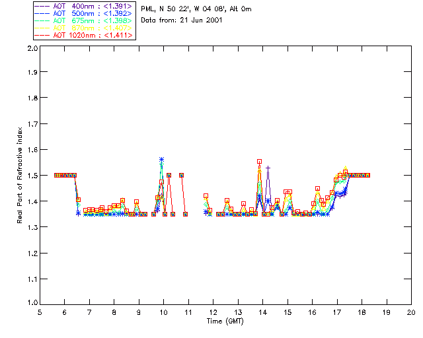Click the AOT 400nm legend entry

pyautogui.click(x=84, y=6)
